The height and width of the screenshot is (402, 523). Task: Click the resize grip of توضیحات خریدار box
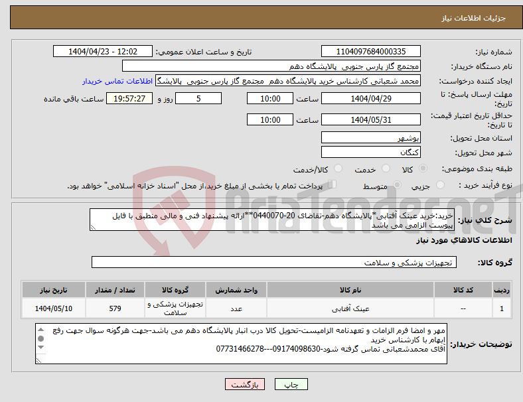38,360
